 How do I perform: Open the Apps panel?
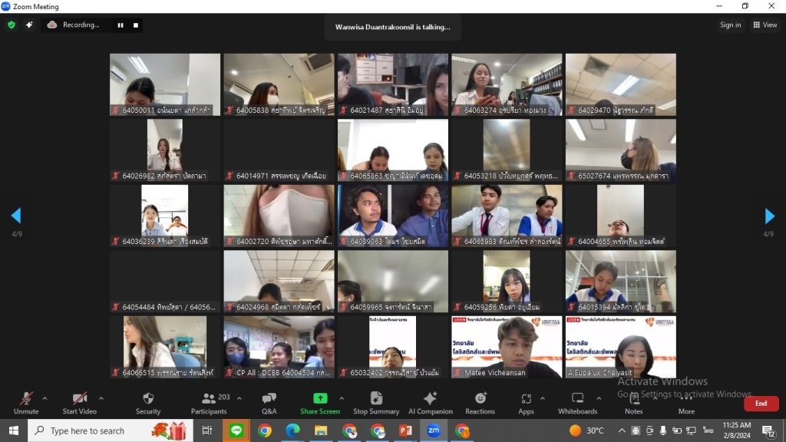[x=526, y=404]
